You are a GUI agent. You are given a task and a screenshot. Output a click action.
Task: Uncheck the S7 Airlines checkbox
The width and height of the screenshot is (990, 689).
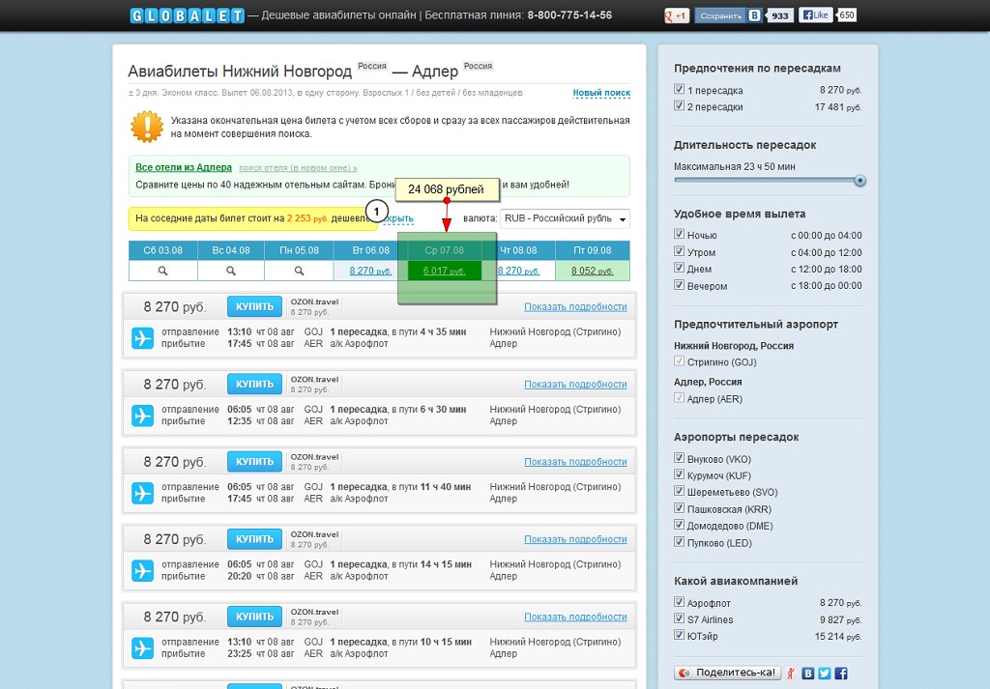click(x=680, y=619)
